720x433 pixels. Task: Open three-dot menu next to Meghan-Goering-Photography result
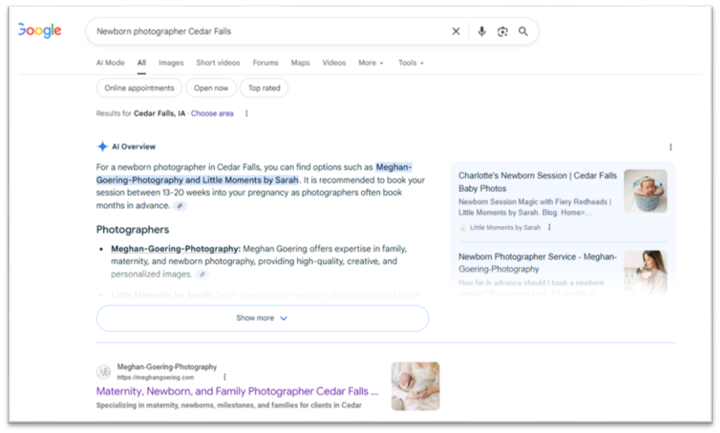[x=225, y=377]
